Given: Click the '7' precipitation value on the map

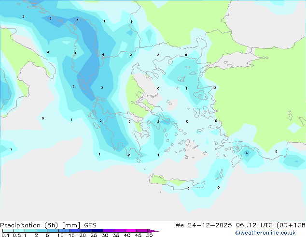Looking at the screenshot, I should pos(77,20).
